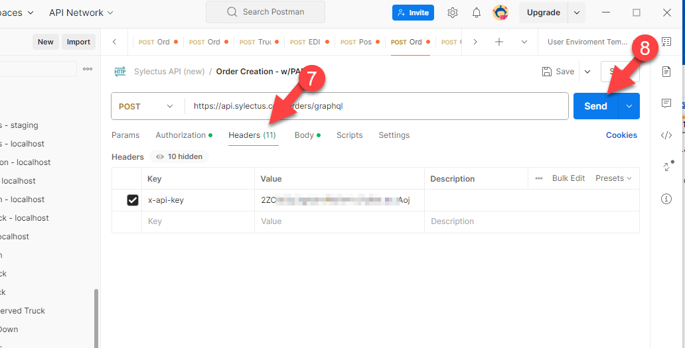Viewport: 685px width, 348px height.
Task: Switch to the Params tab
Action: (125, 135)
